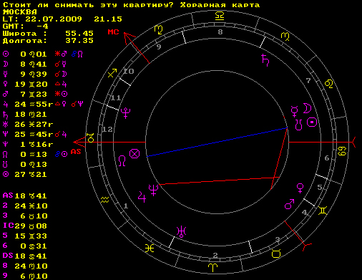Select the Aries sign on outer ring
Viewport: 362px width, 280px height.
point(212,268)
